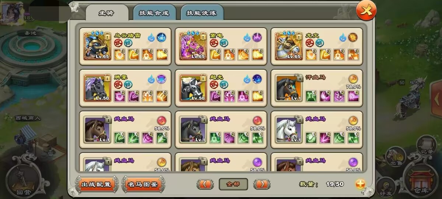
Task: Expand horse capacity with plus button
Action: (x=361, y=184)
